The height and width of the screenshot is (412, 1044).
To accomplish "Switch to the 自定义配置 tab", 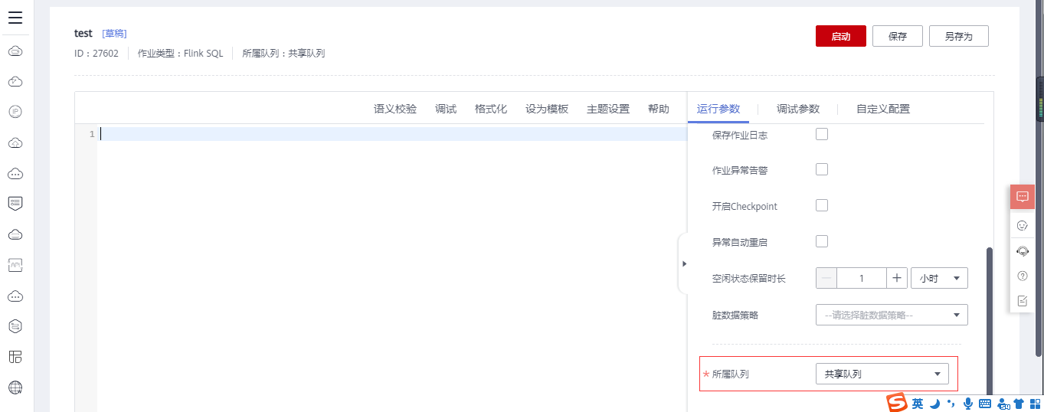I will (x=882, y=109).
